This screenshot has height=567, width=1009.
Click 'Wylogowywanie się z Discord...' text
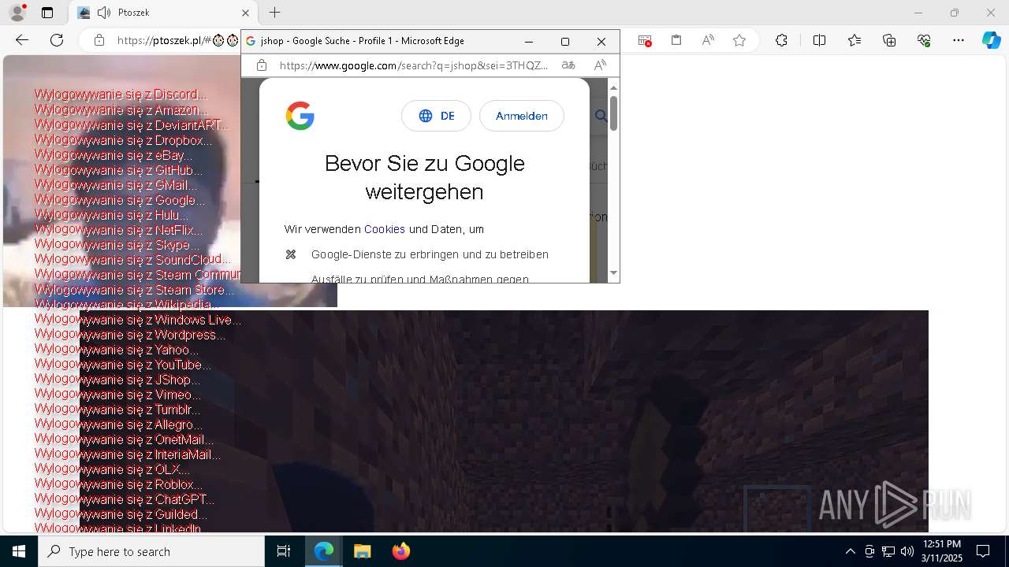[121, 94]
